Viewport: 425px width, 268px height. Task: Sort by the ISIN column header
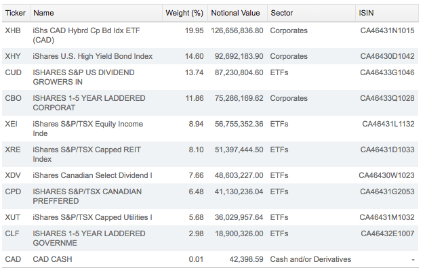[x=366, y=13]
